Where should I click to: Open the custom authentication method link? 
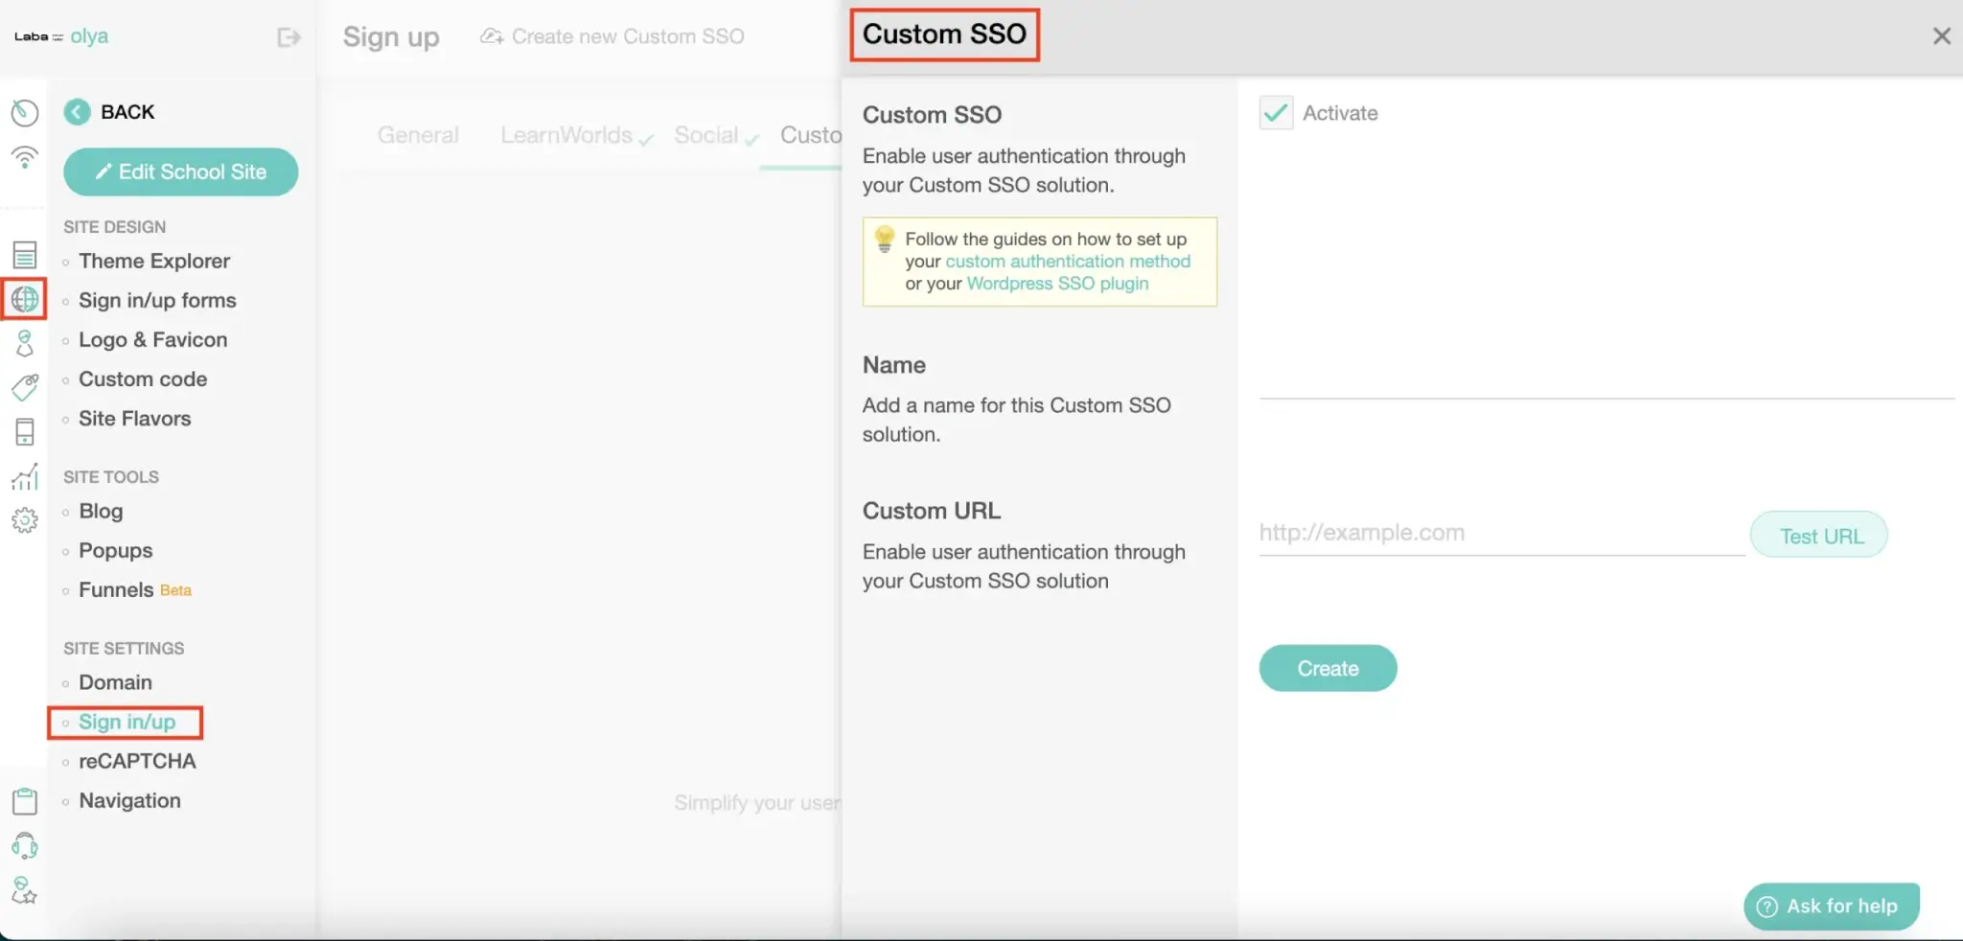click(x=1068, y=261)
